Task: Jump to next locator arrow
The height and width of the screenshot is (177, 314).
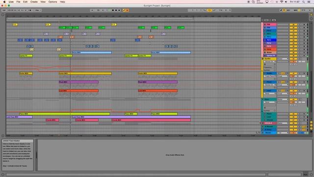Action: click(x=270, y=20)
